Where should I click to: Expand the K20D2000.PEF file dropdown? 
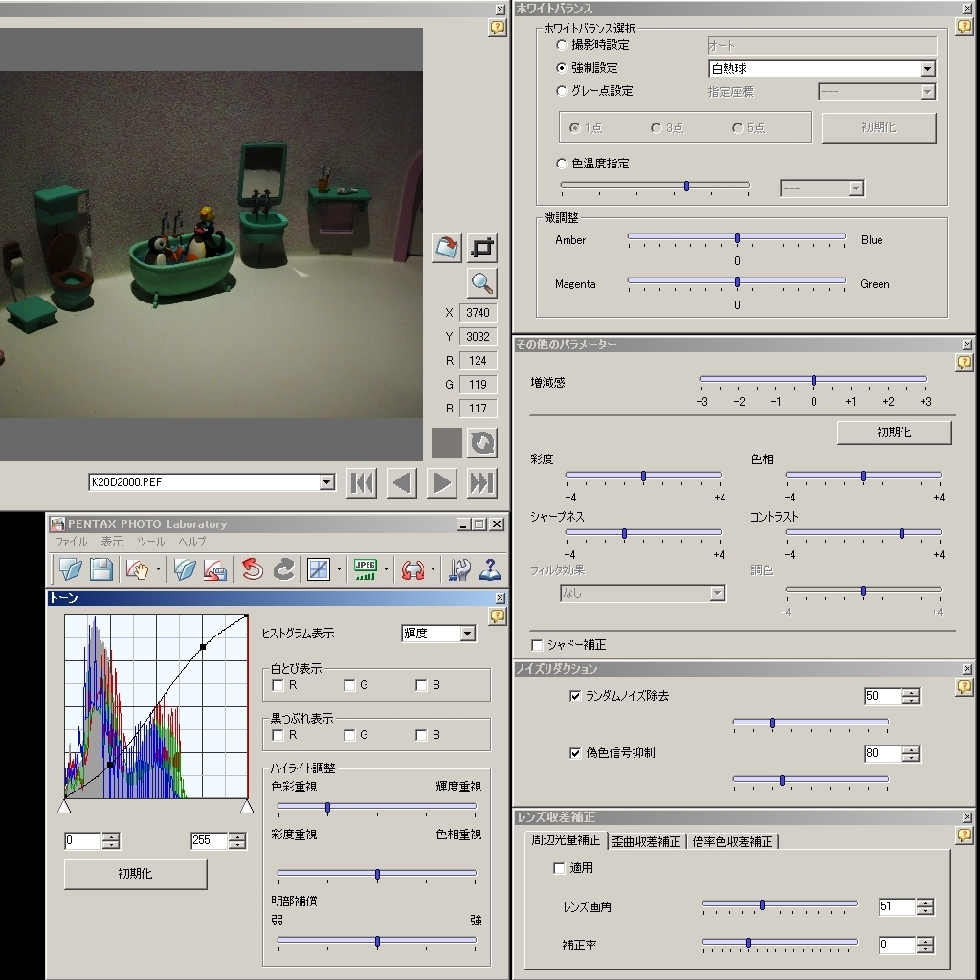tap(326, 482)
